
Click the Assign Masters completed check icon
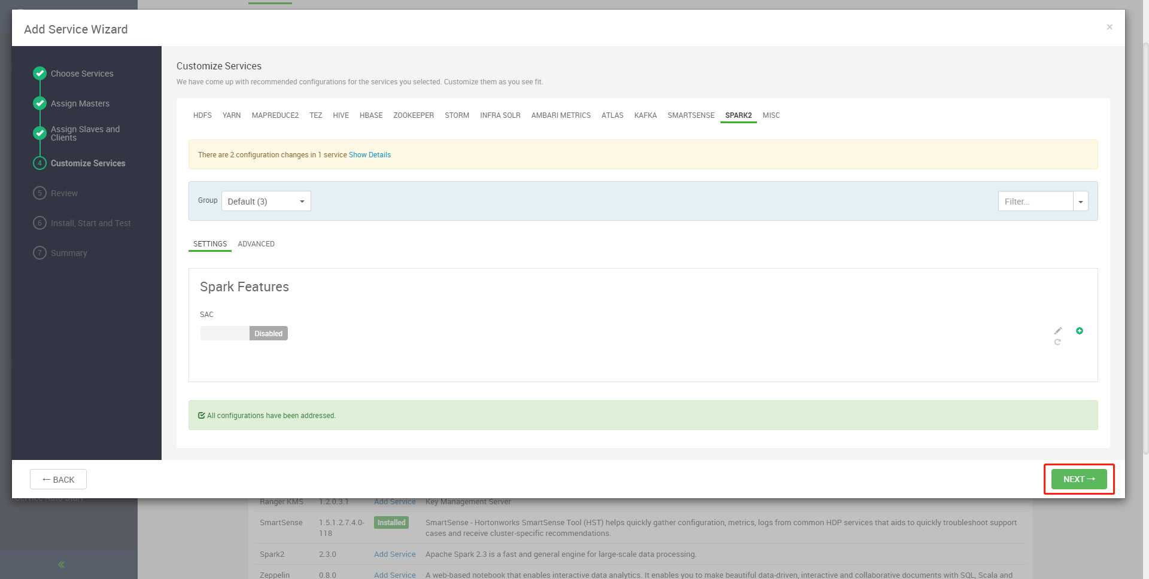[x=39, y=103]
